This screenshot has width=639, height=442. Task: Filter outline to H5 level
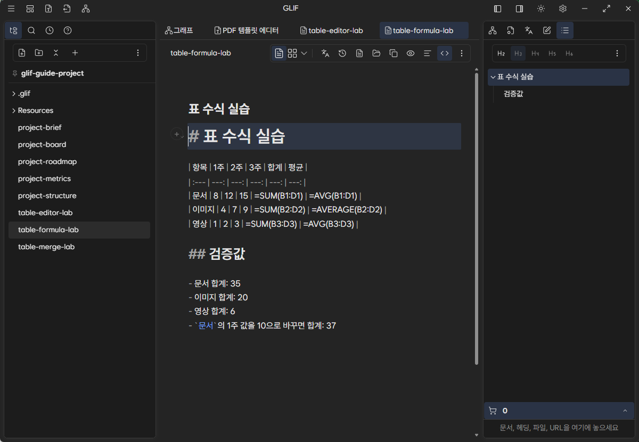tap(552, 53)
